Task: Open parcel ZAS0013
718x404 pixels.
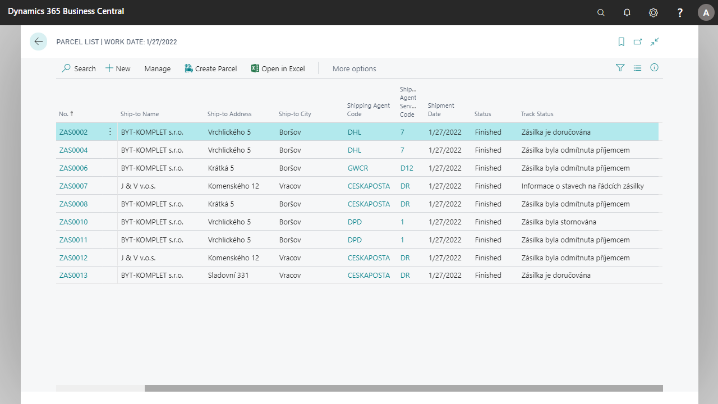Action: point(73,276)
